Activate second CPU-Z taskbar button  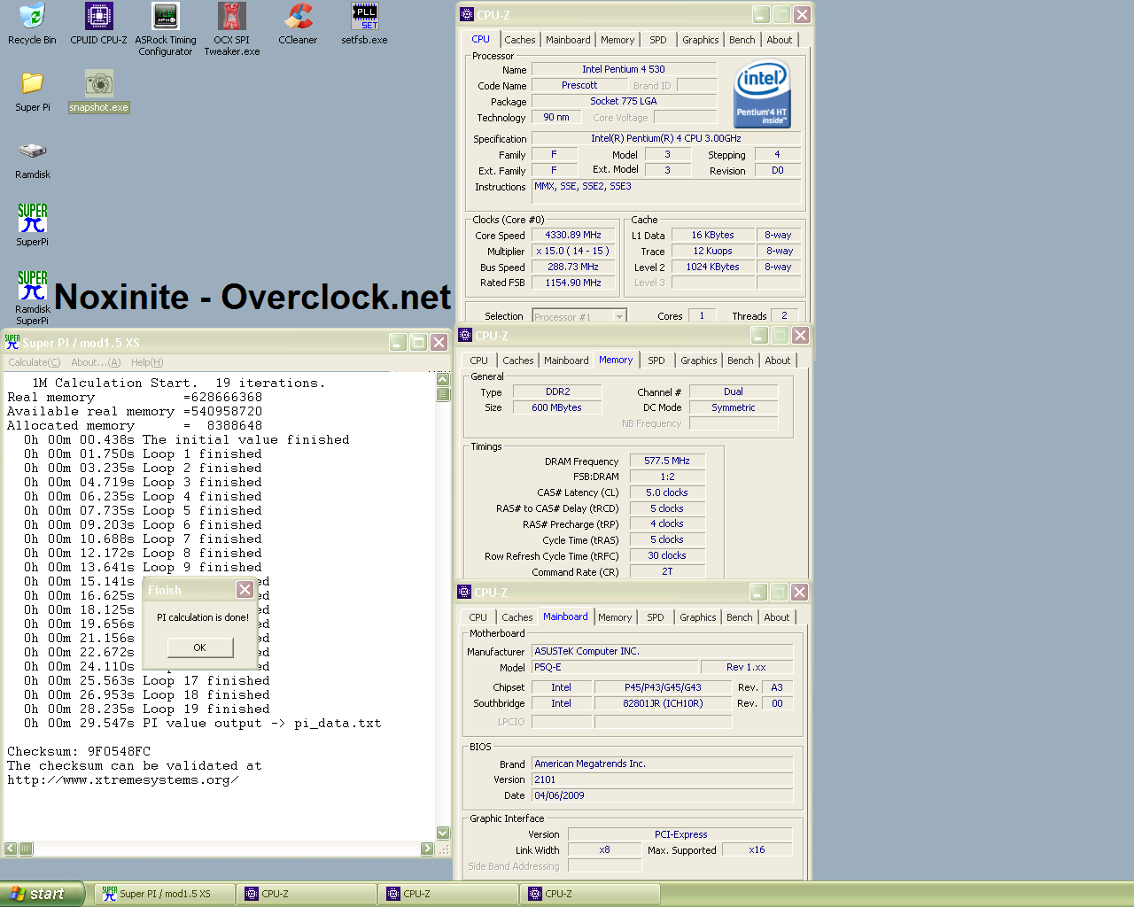[448, 894]
